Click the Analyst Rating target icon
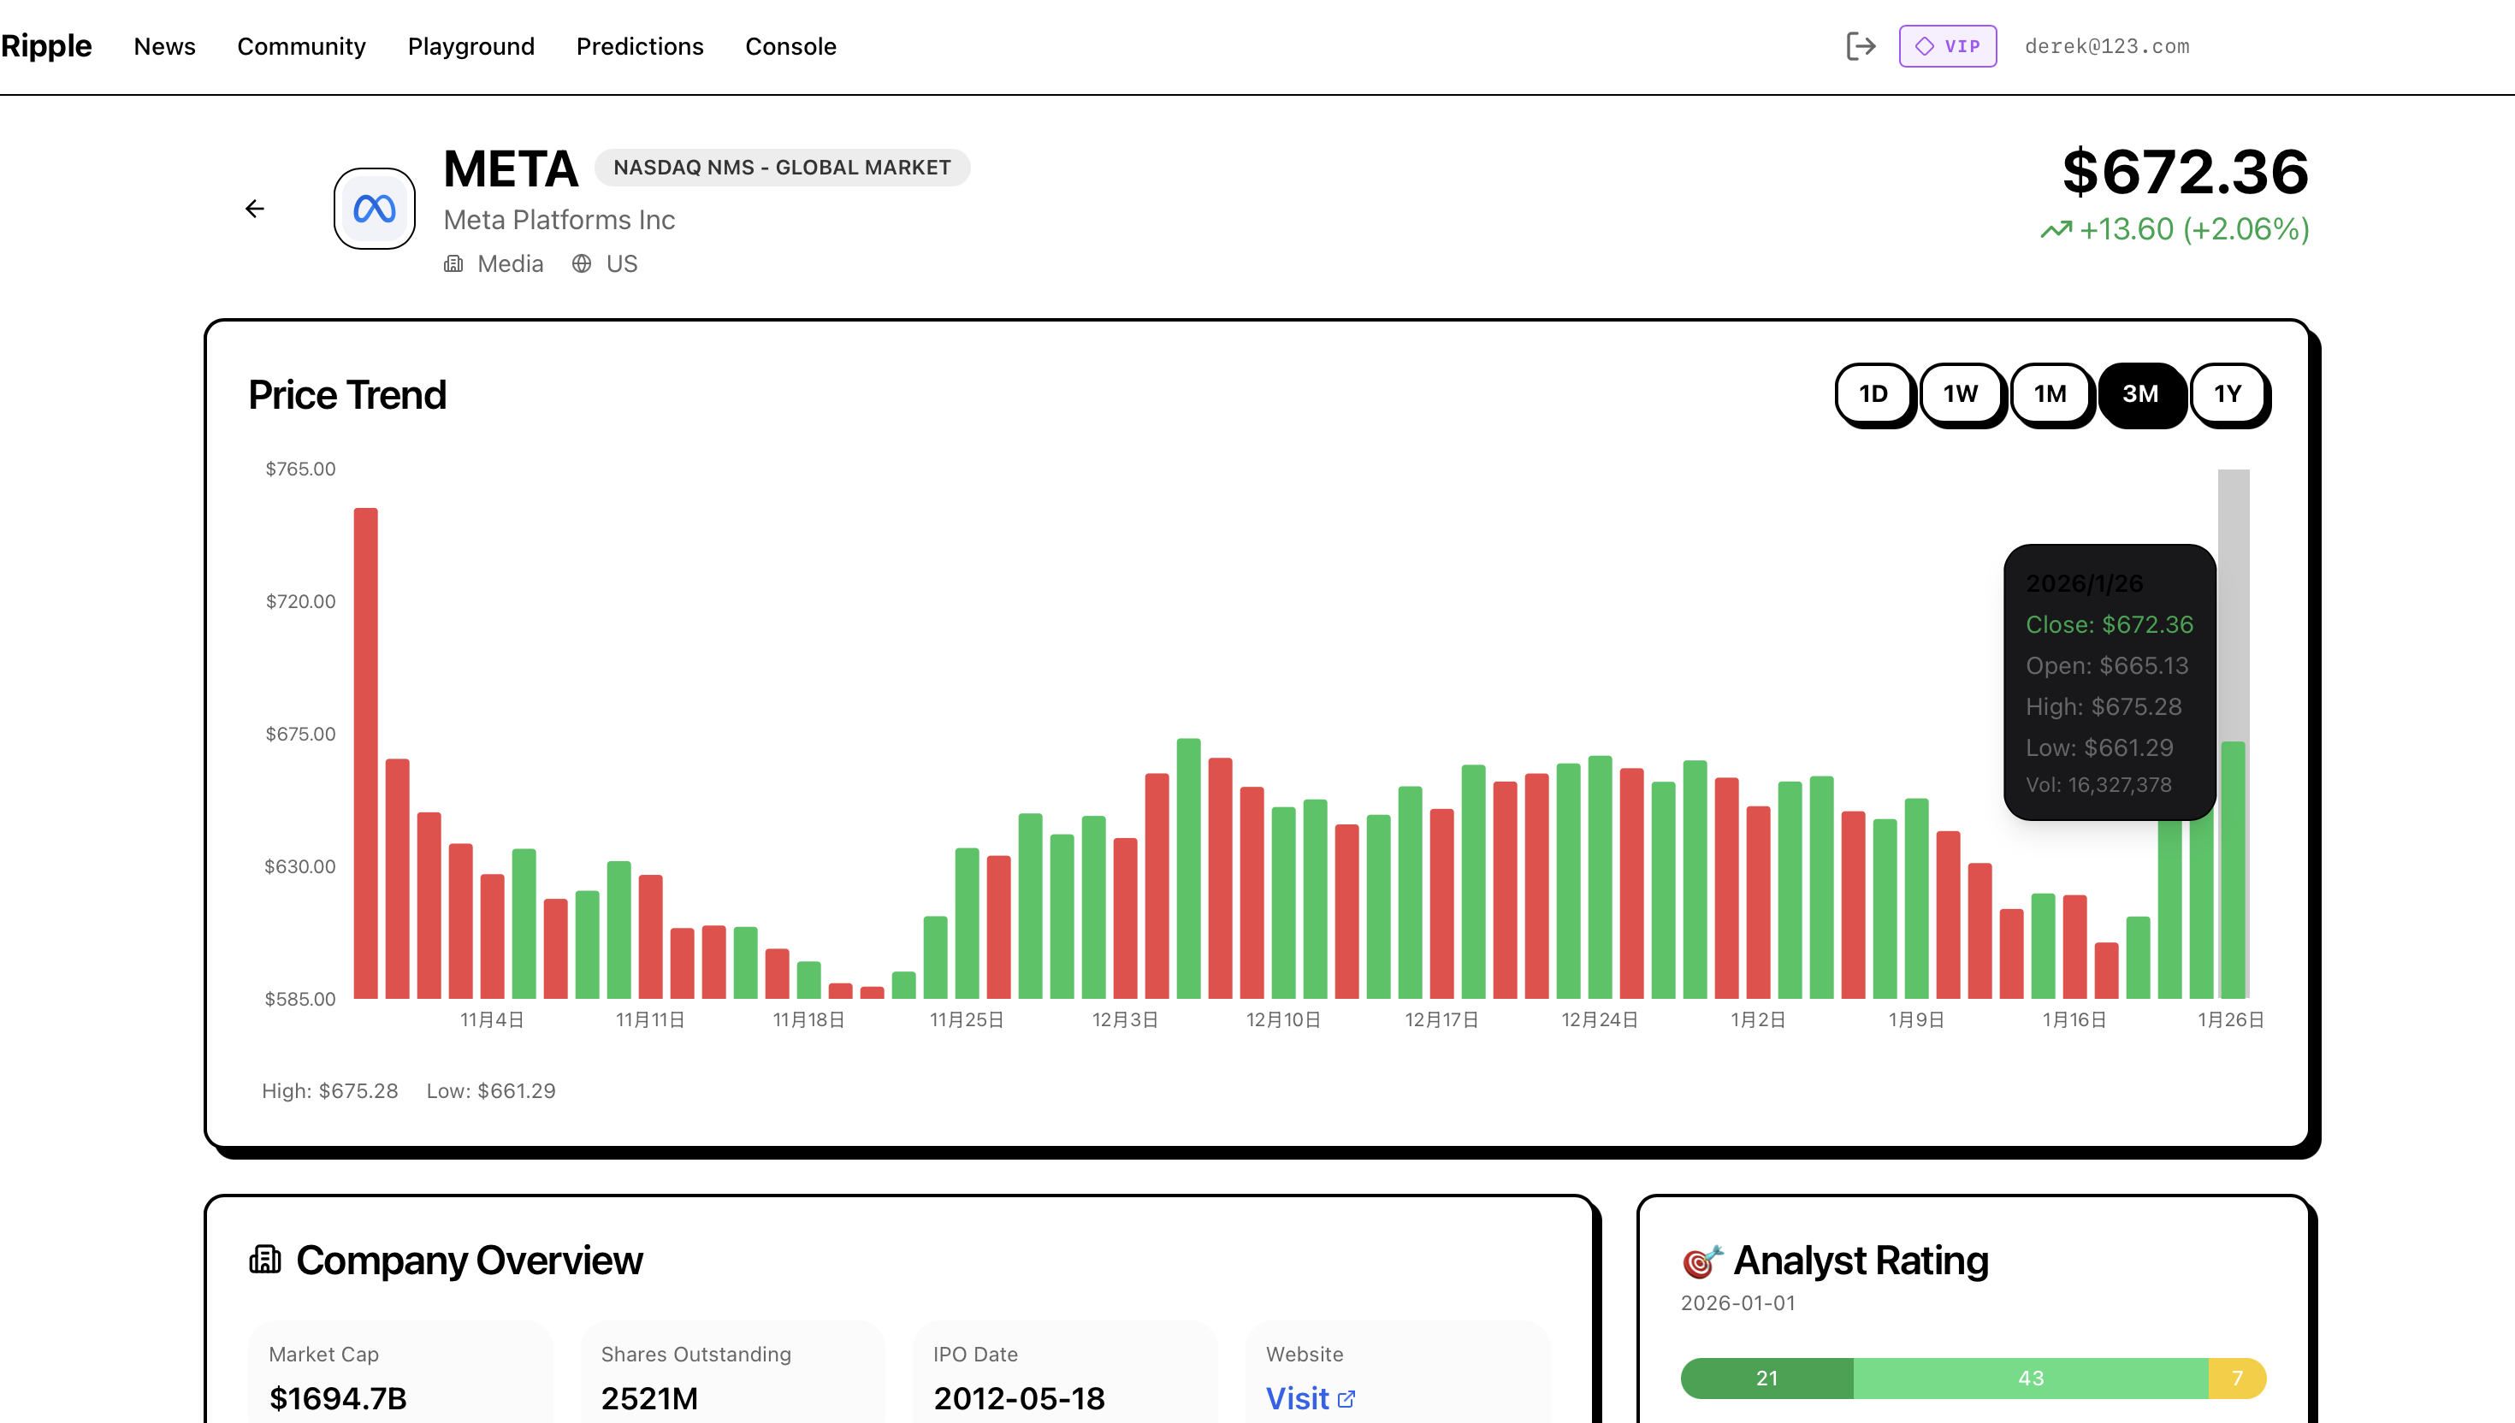The width and height of the screenshot is (2515, 1423). click(1701, 1261)
